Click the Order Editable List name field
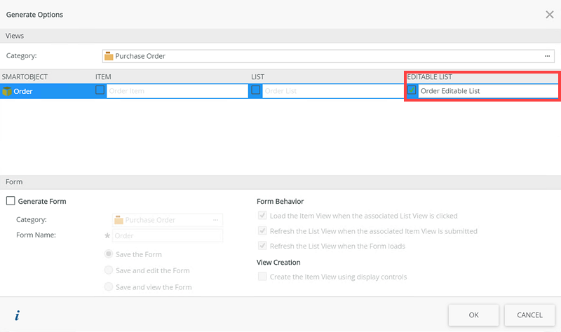This screenshot has width=561, height=332. (x=487, y=91)
